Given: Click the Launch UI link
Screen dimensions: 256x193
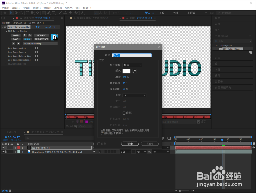Looking at the screenshot, I should [50, 27].
